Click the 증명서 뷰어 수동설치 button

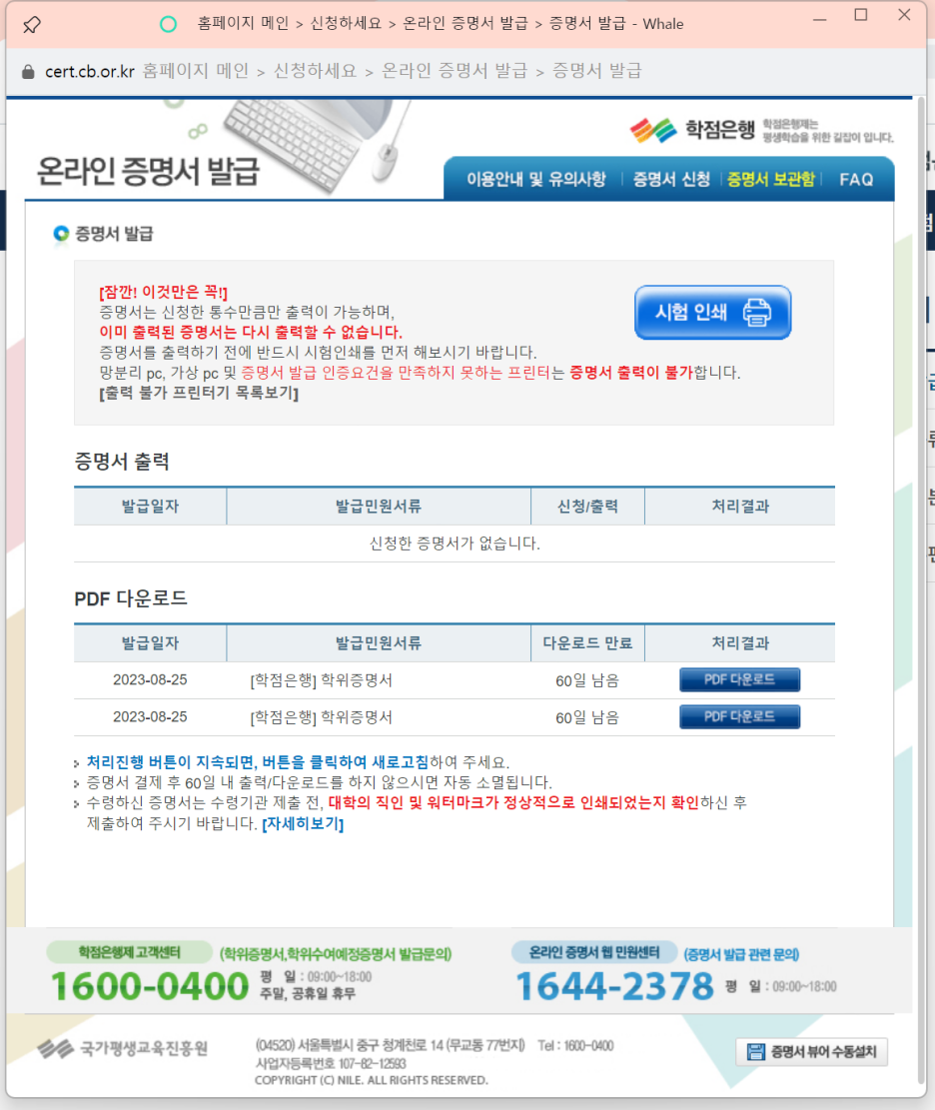[x=812, y=1051]
